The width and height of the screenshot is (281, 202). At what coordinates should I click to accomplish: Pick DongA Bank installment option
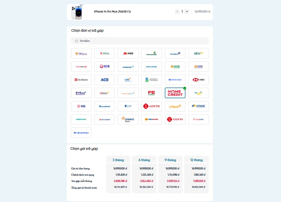click(x=128, y=119)
